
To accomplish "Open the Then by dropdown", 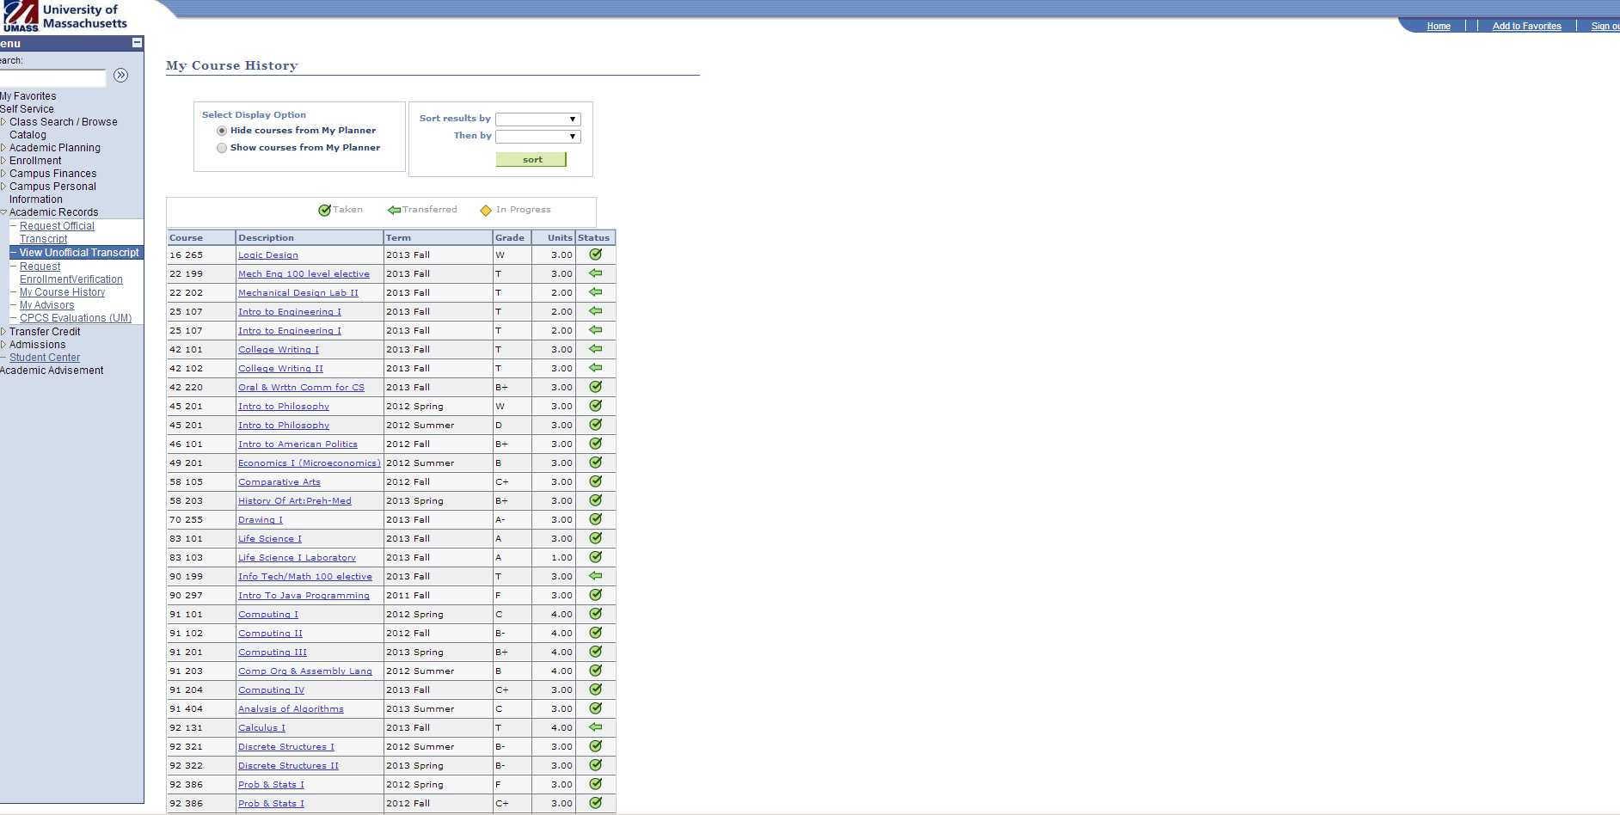I will (537, 137).
